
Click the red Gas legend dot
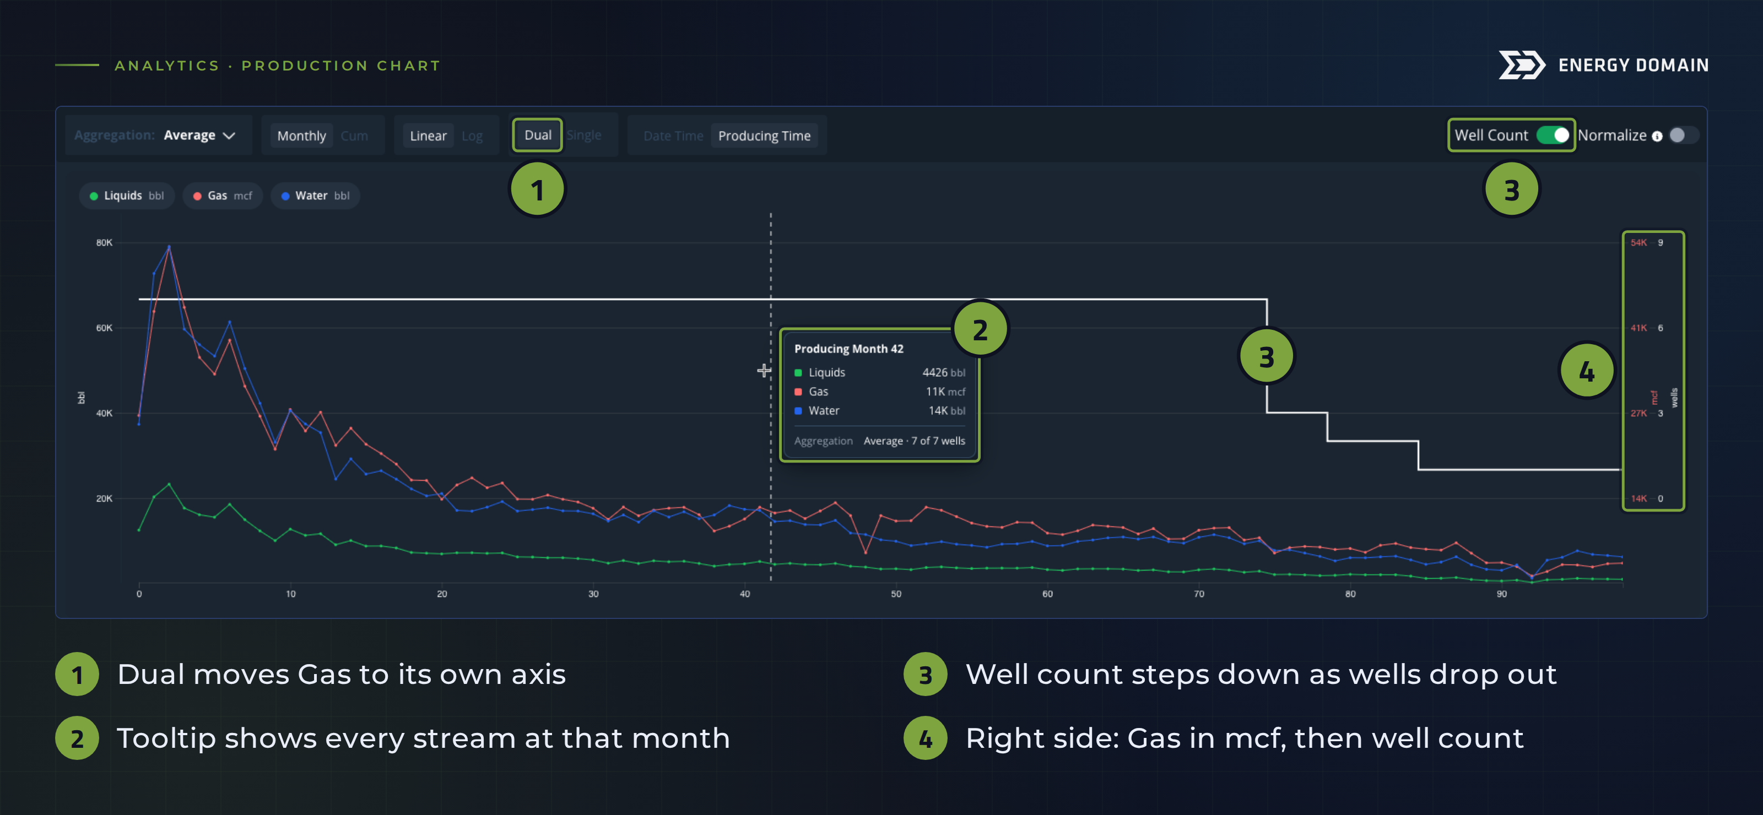point(197,197)
